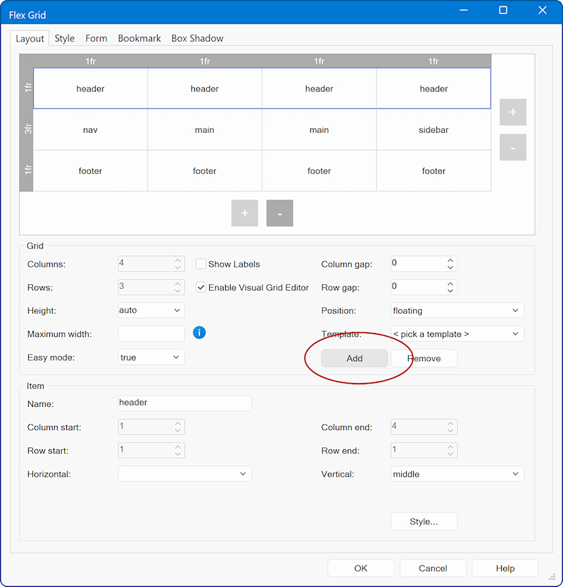The height and width of the screenshot is (587, 563).
Task: Click the Add template button
Action: tap(354, 358)
